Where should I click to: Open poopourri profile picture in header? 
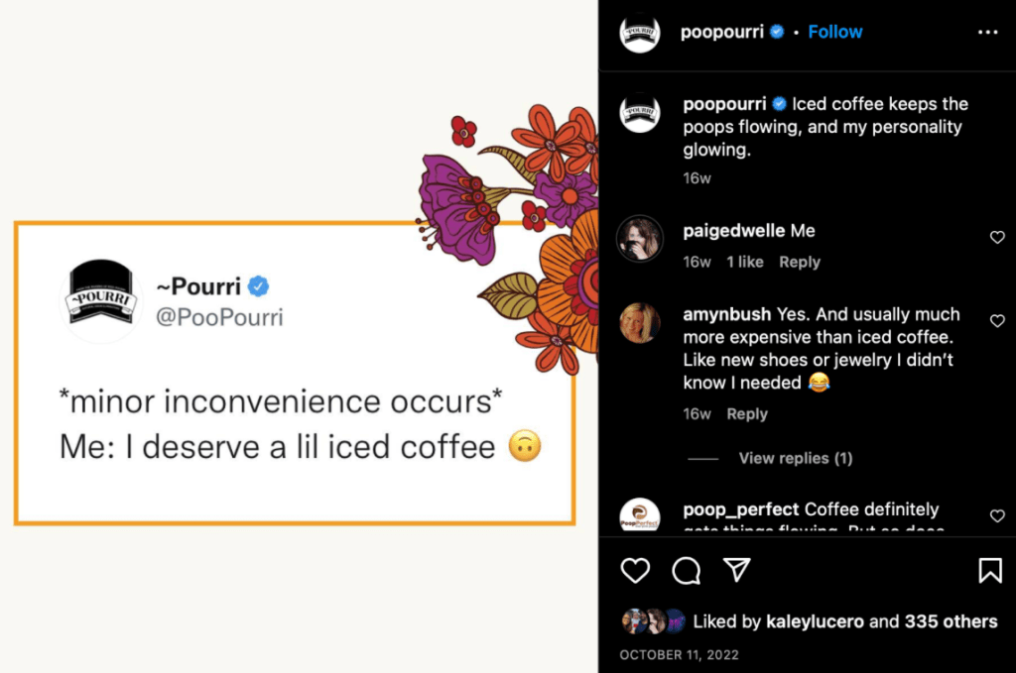640,33
